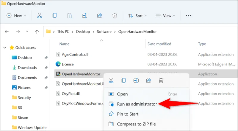Click Microsoft Edge HTM type cell
Screen dimensions: 238x131
(217, 64)
